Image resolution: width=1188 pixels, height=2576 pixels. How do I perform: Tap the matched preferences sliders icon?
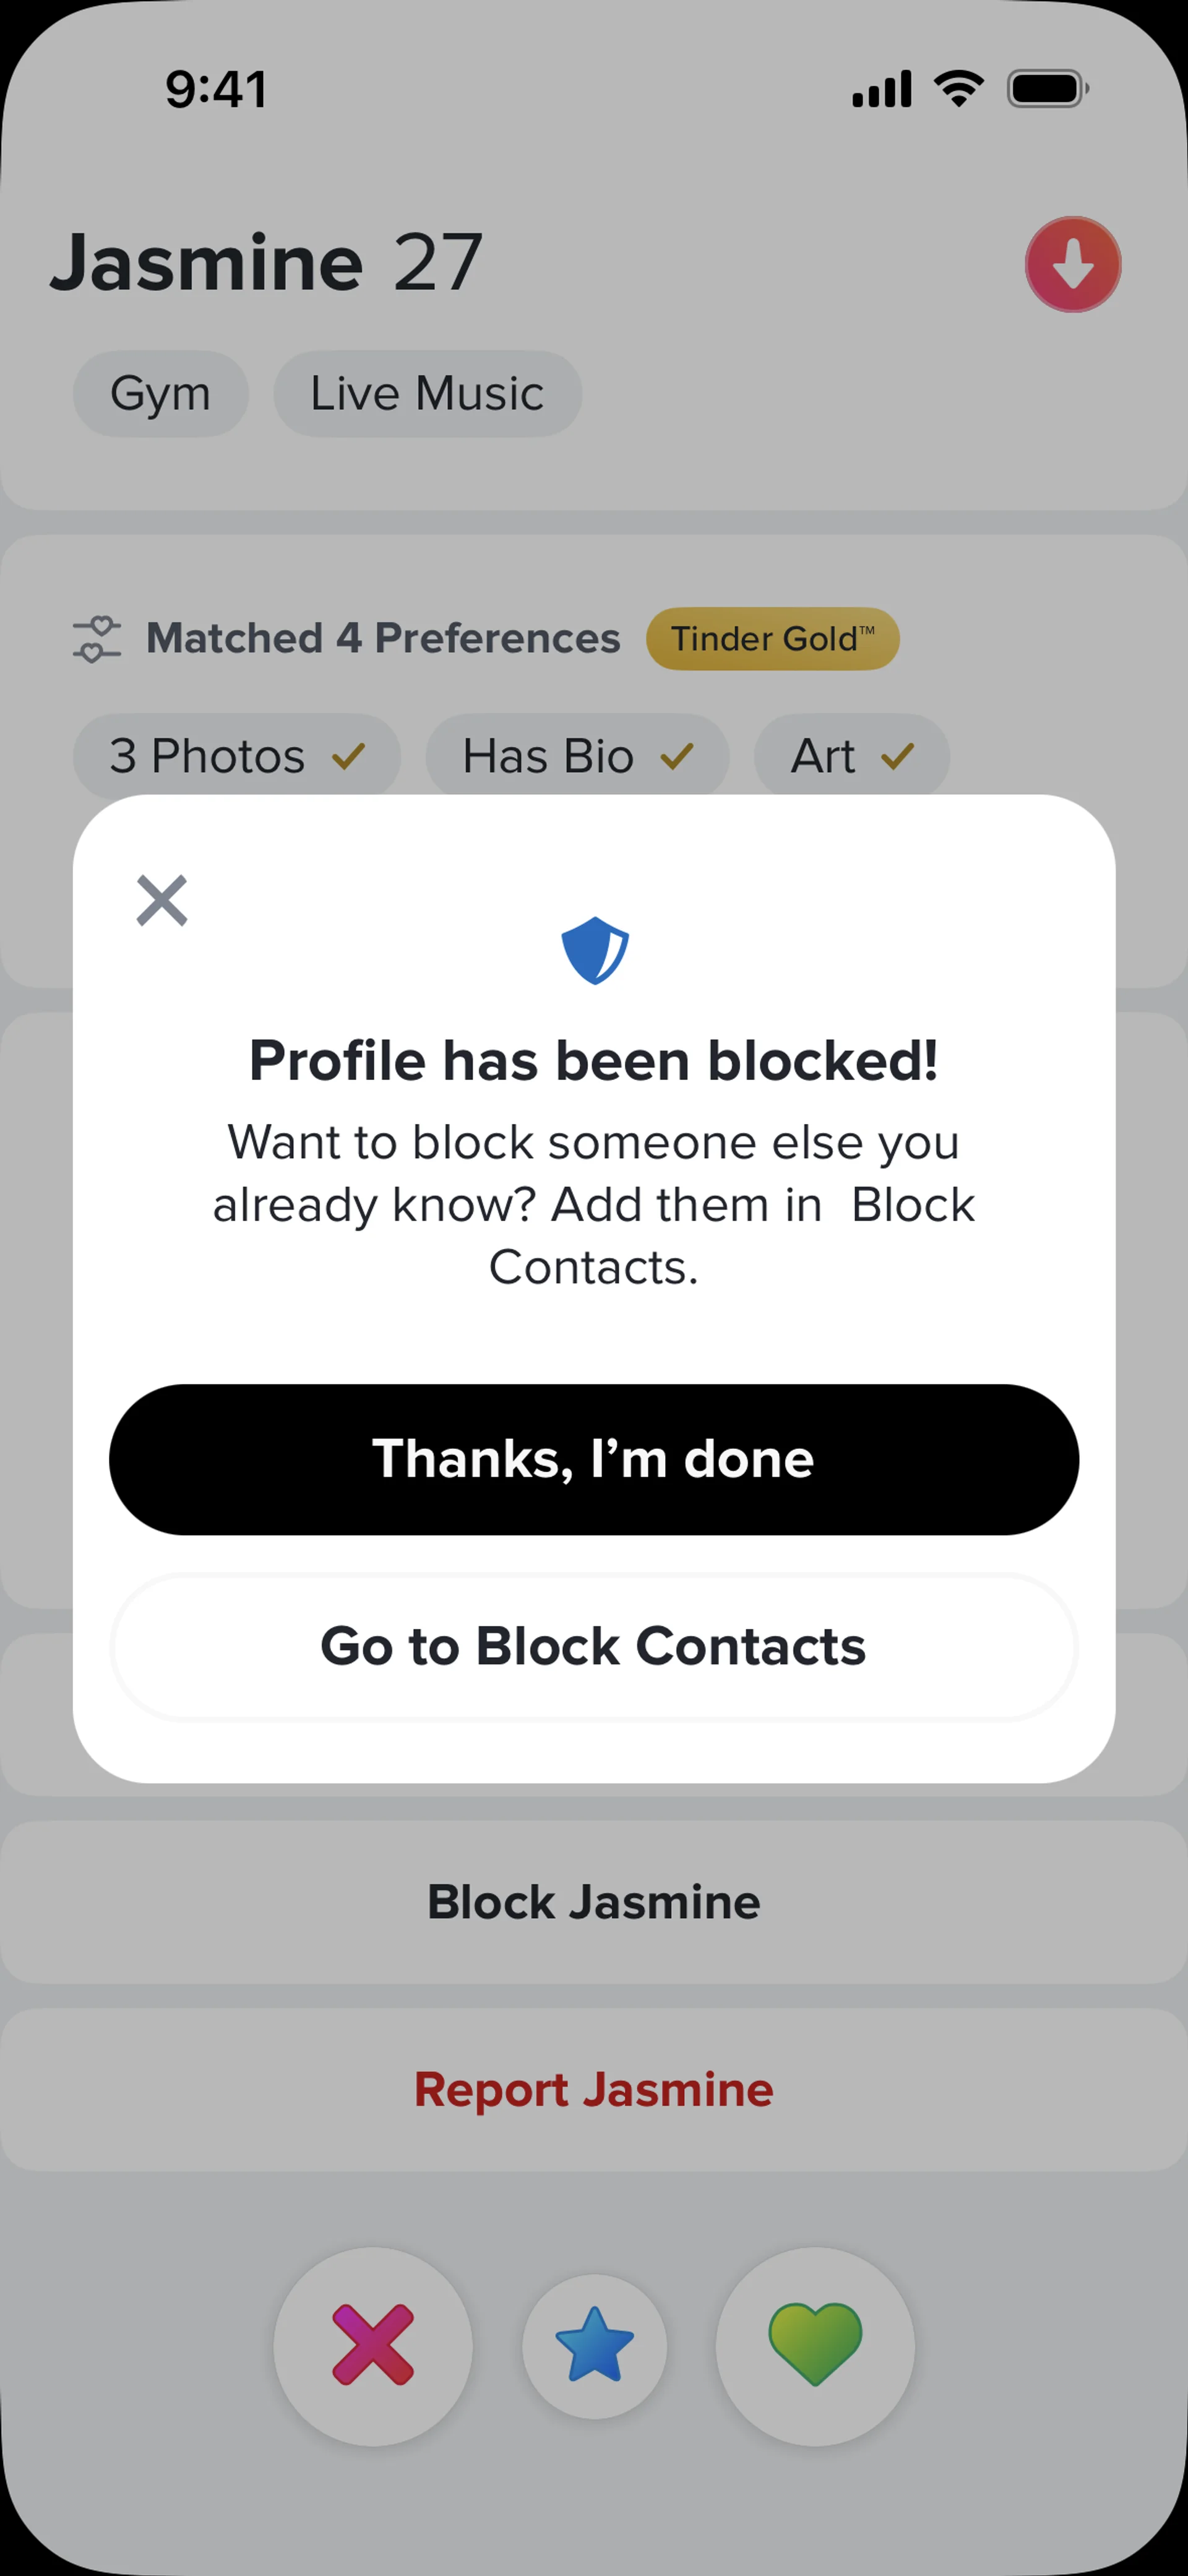click(x=96, y=639)
